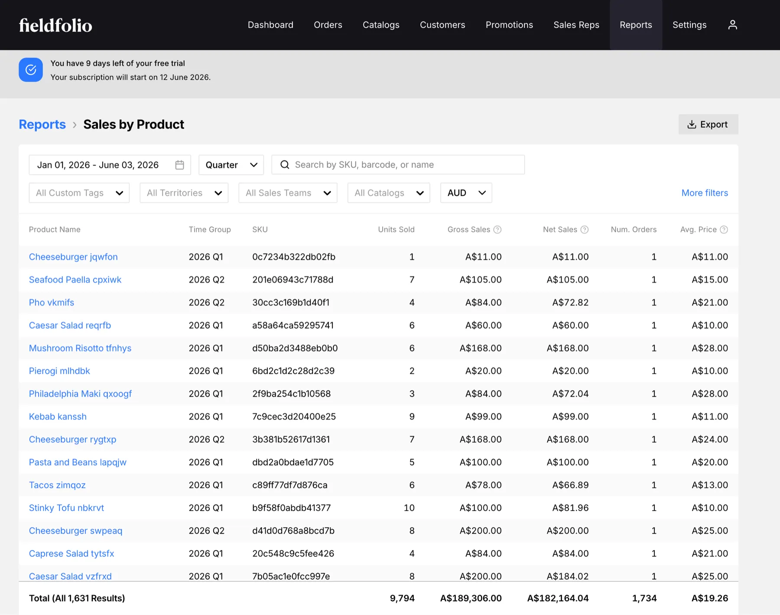Click the Gross Sales column header label

(469, 229)
